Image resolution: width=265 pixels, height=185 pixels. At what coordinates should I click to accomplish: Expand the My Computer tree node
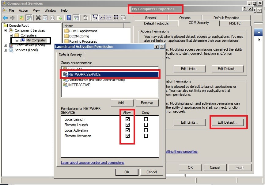pos(17,40)
